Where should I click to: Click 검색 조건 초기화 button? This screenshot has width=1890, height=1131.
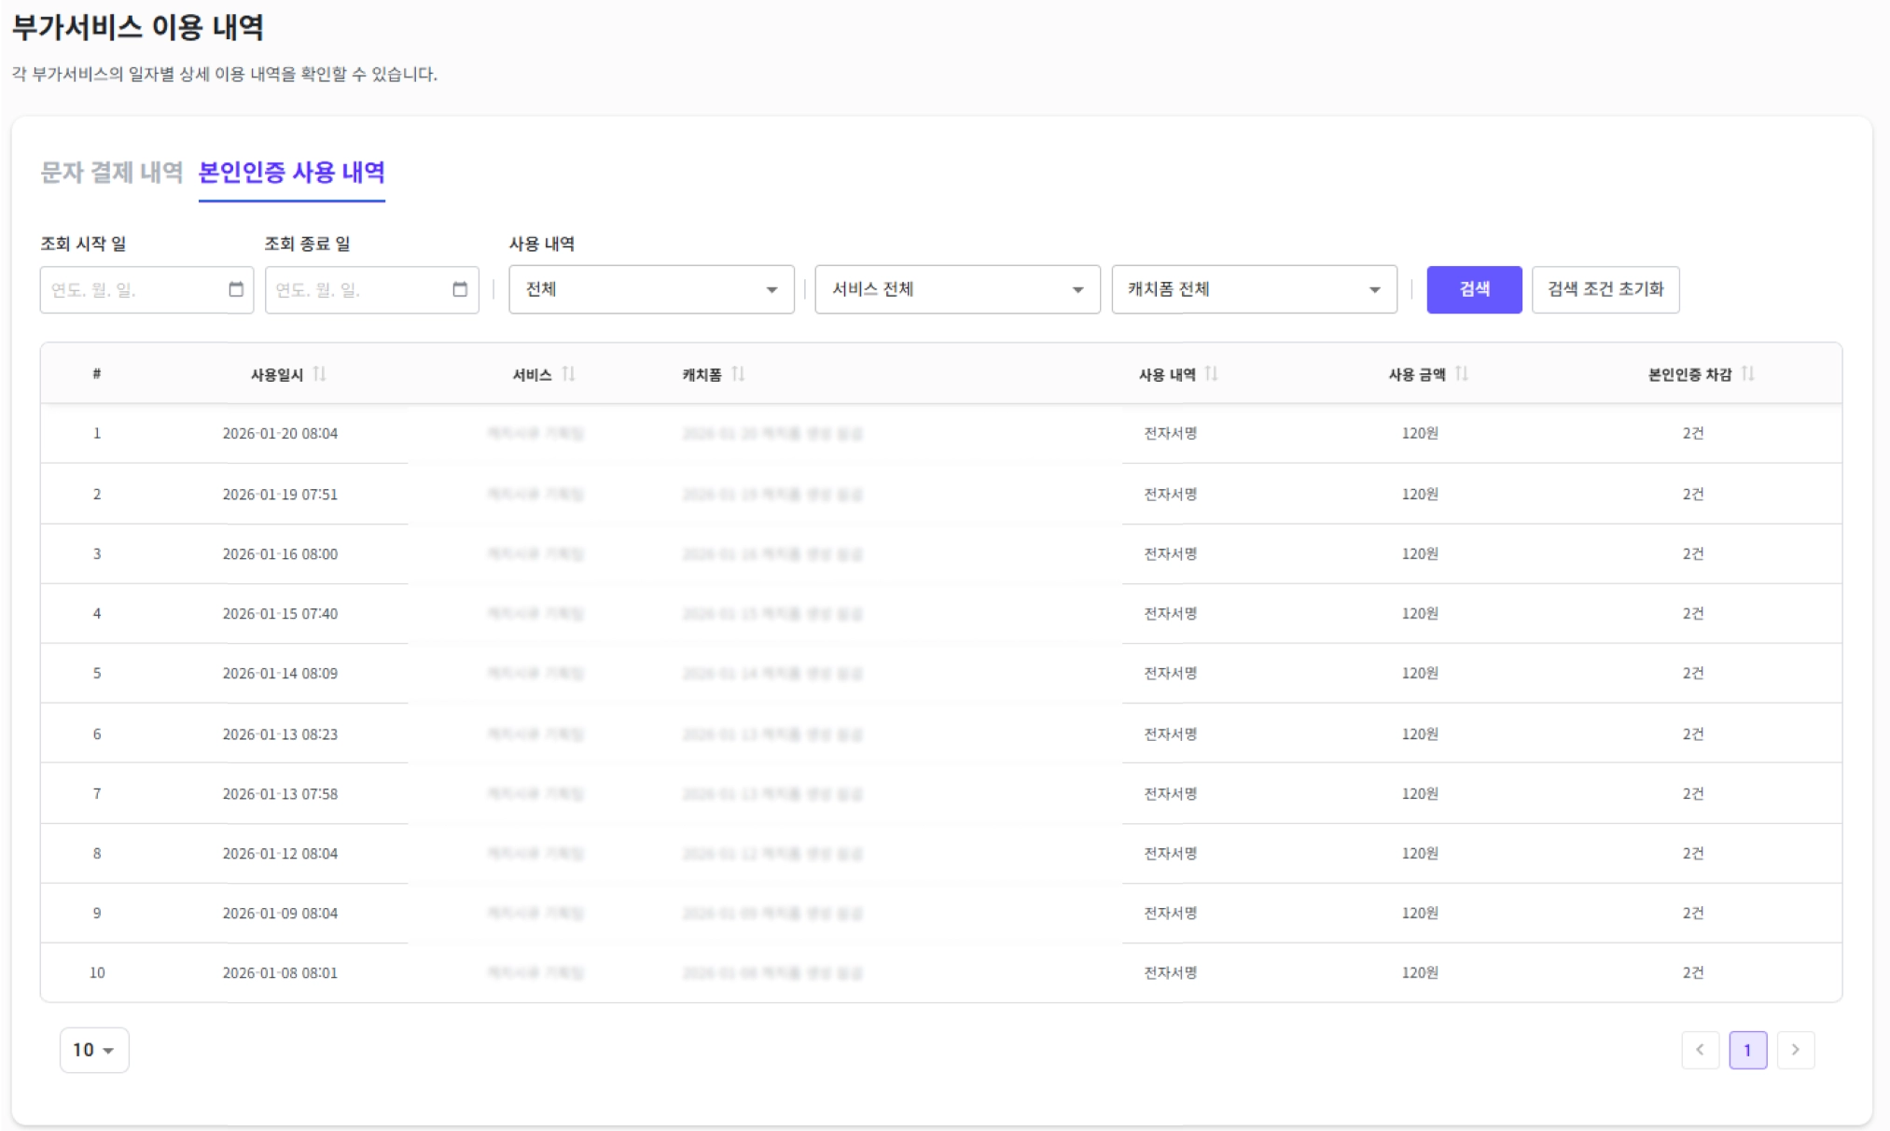tap(1605, 289)
